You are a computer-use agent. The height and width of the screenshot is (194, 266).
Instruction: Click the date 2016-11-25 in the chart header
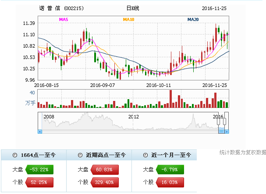(214, 8)
